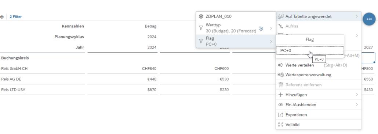Select the PC+0 flag value
This screenshot has width=378, height=134.
[310, 51]
